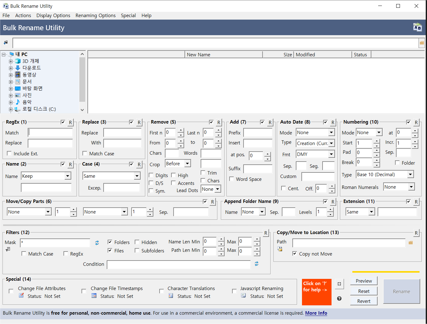The width and height of the screenshot is (427, 324).
Task: Reset Remove (5) section with R button
Action: coord(219,122)
